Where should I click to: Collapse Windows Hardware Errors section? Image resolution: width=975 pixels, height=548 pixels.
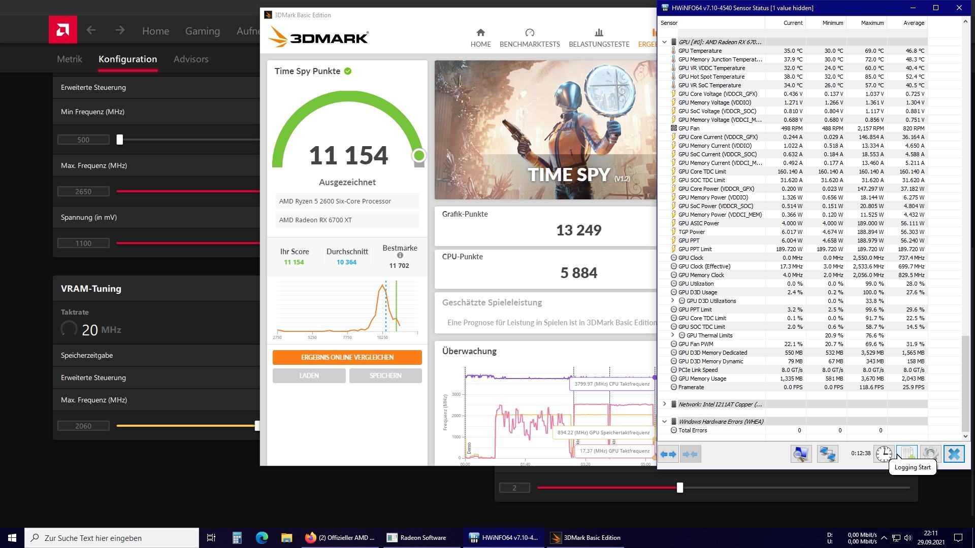click(x=664, y=422)
